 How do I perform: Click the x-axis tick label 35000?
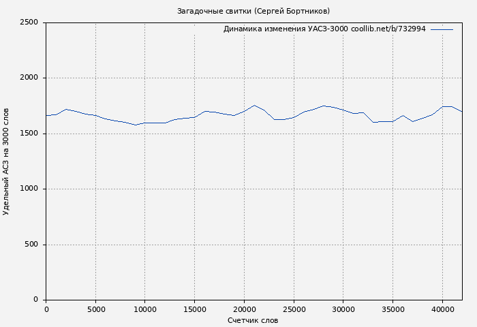click(393, 309)
